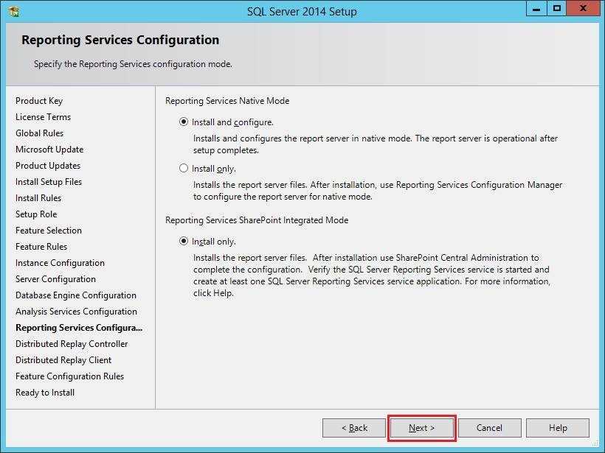Click 'Ready to Install' step

point(45,393)
